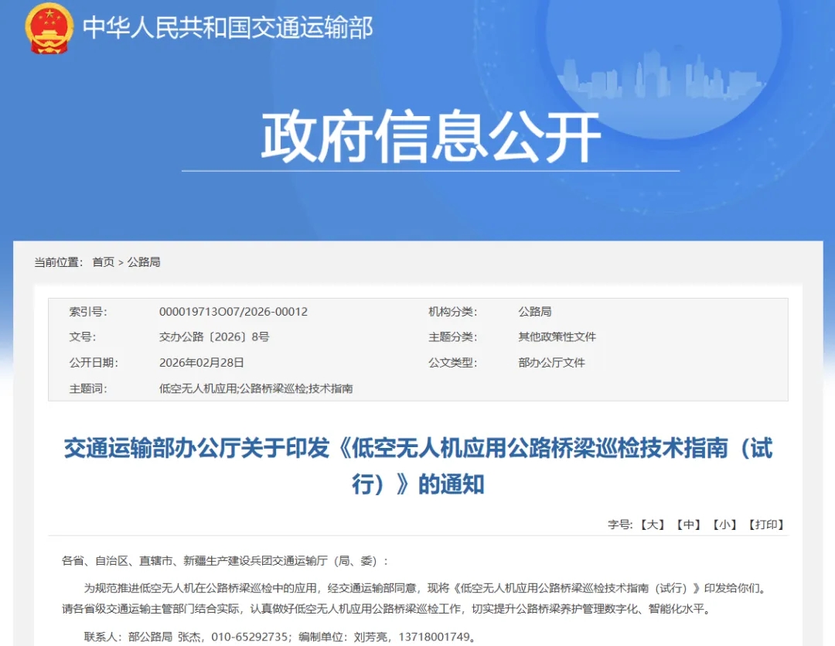Print the page with 打印

(766, 525)
